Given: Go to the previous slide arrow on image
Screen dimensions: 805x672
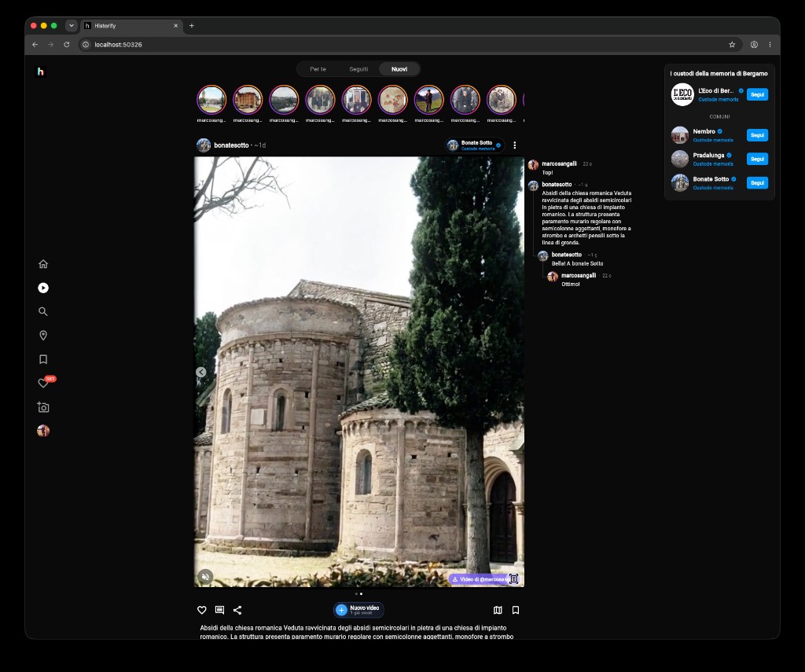Looking at the screenshot, I should [x=201, y=373].
